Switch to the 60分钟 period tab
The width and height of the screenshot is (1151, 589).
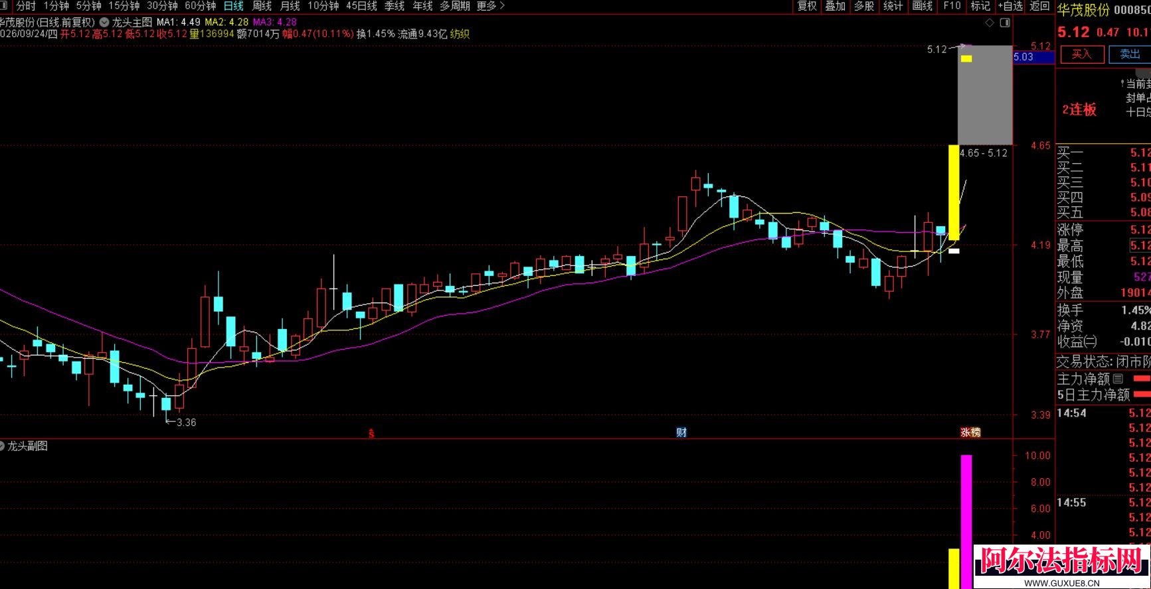200,6
